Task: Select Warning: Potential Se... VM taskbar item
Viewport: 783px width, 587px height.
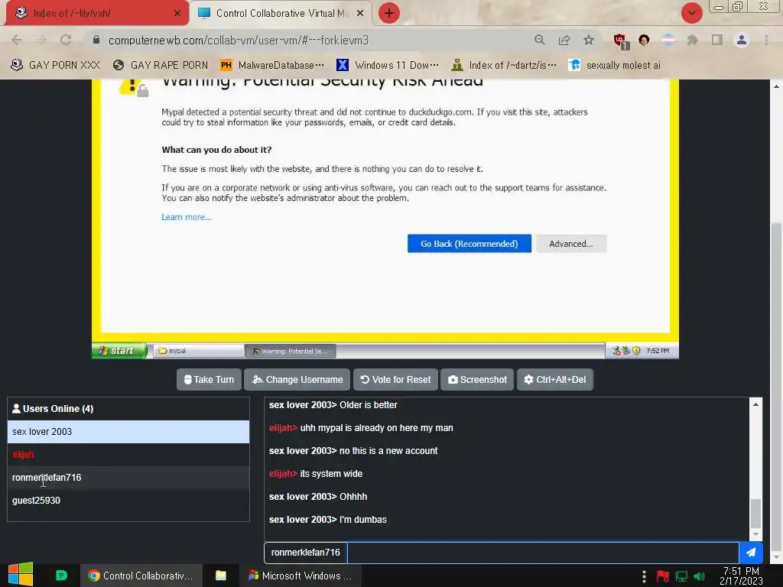Action: coord(290,351)
